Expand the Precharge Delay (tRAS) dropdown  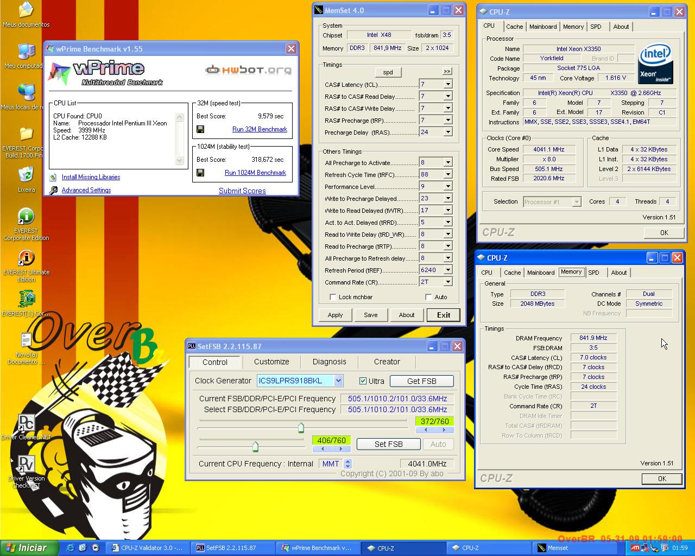[x=448, y=132]
